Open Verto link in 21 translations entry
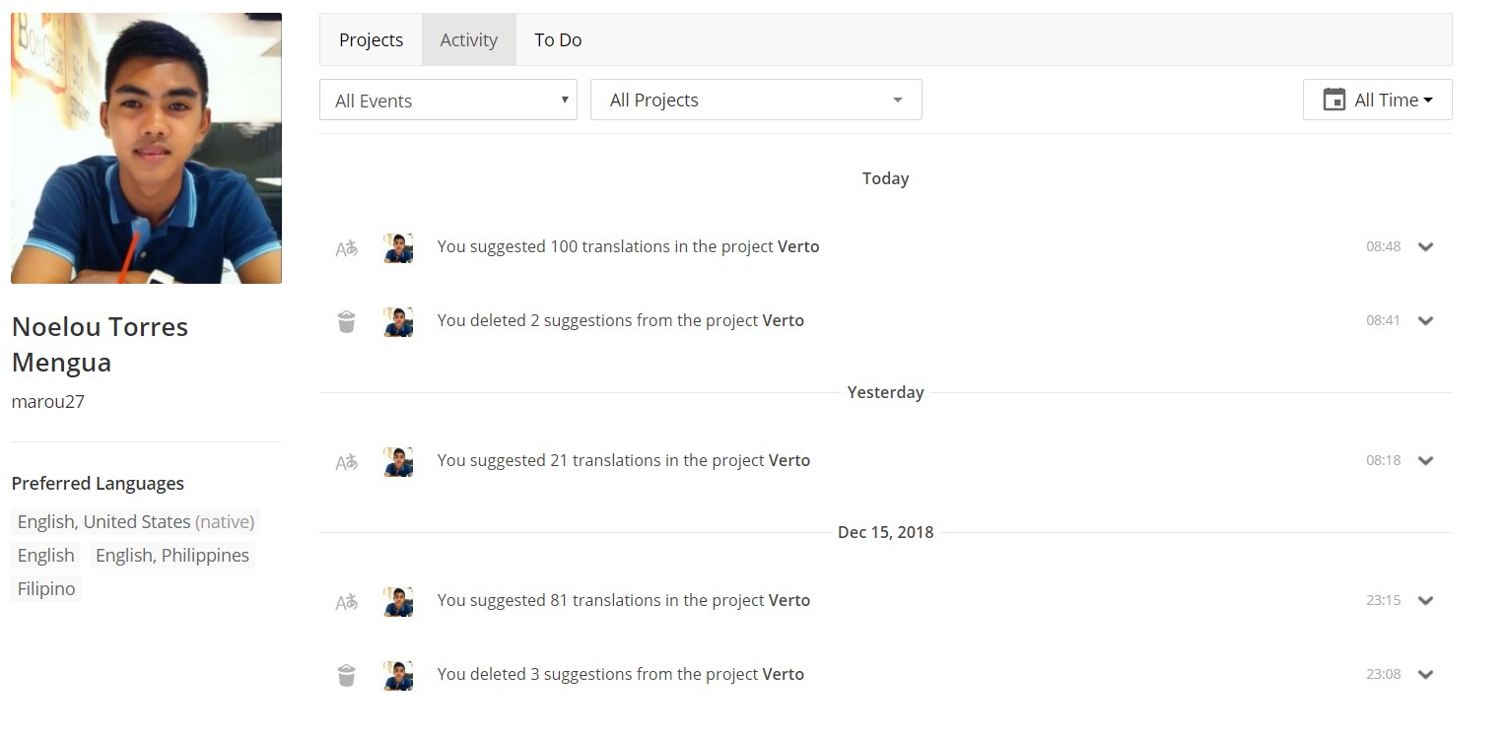 tap(789, 460)
